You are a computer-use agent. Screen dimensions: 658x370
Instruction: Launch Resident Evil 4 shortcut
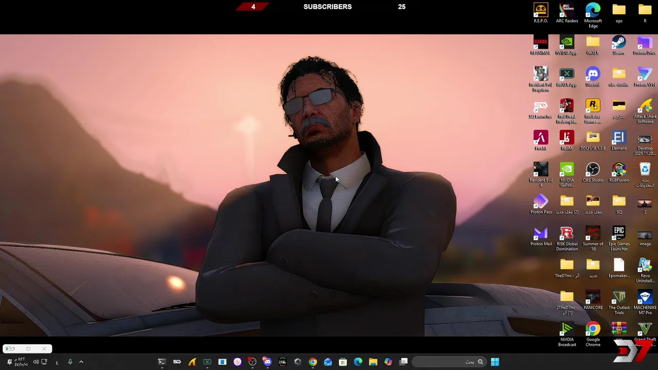click(541, 175)
